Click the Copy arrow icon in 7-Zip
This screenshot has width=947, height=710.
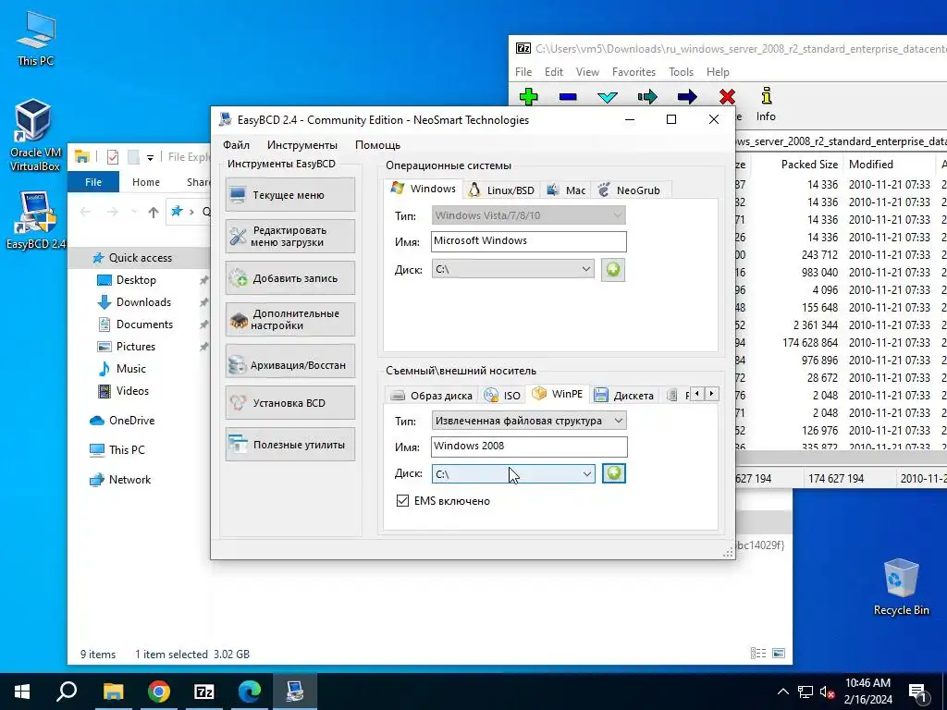(646, 96)
